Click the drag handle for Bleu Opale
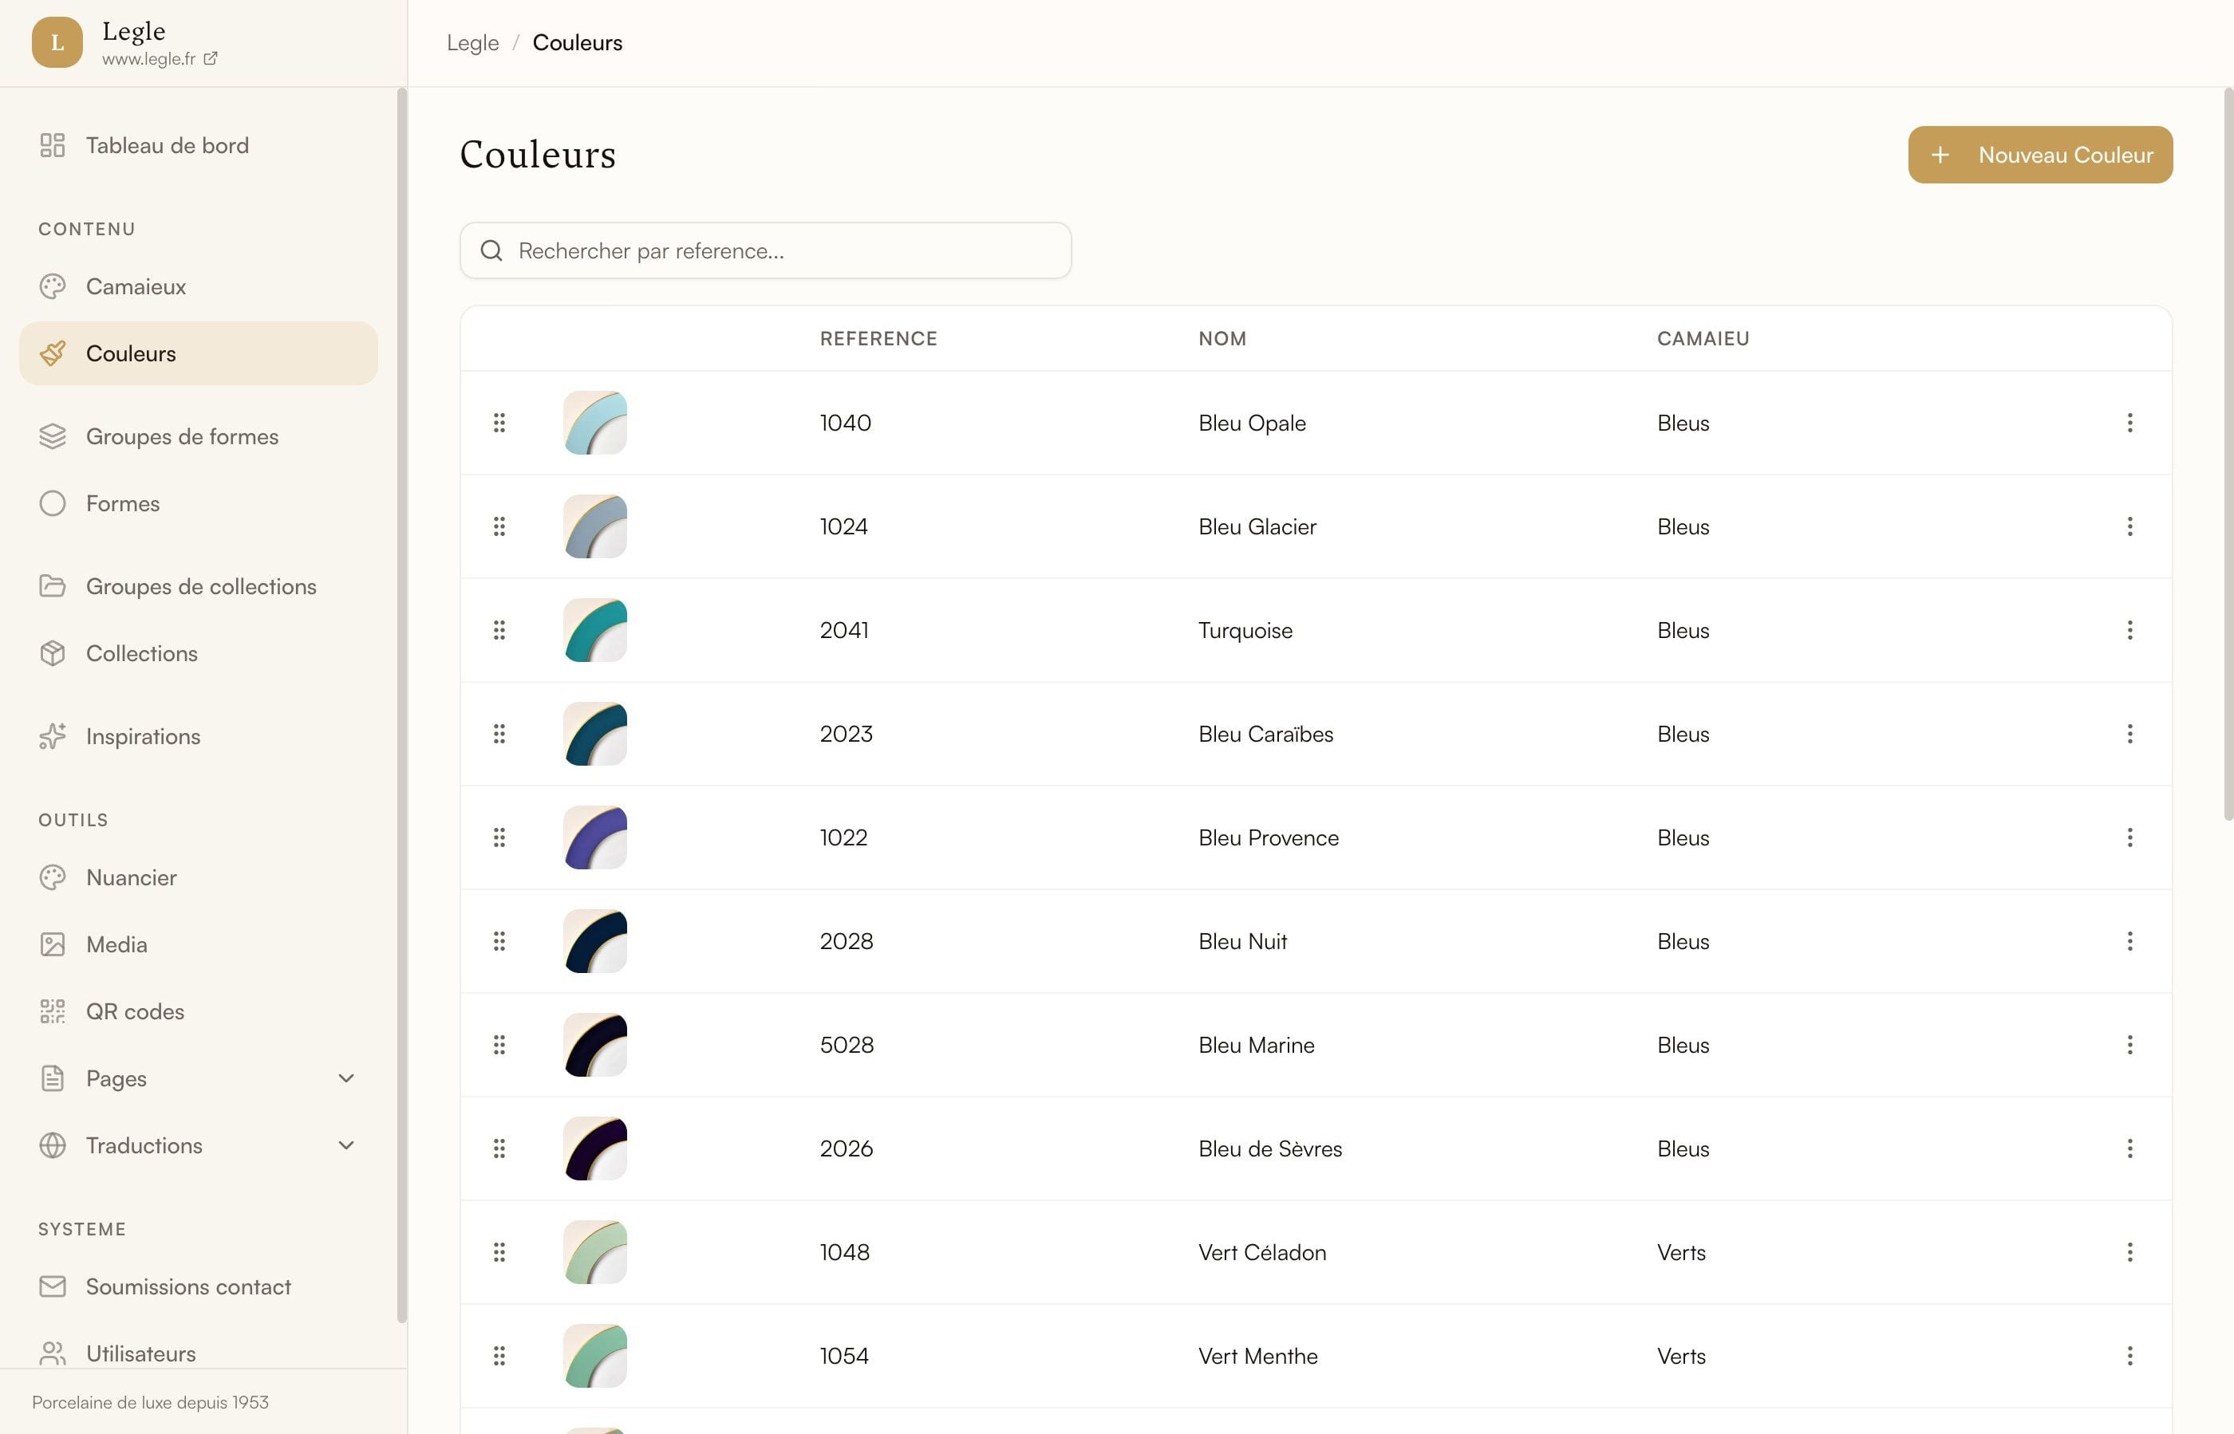 pyautogui.click(x=499, y=423)
